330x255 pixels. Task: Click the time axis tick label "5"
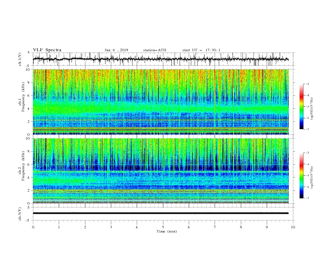pos(163,227)
